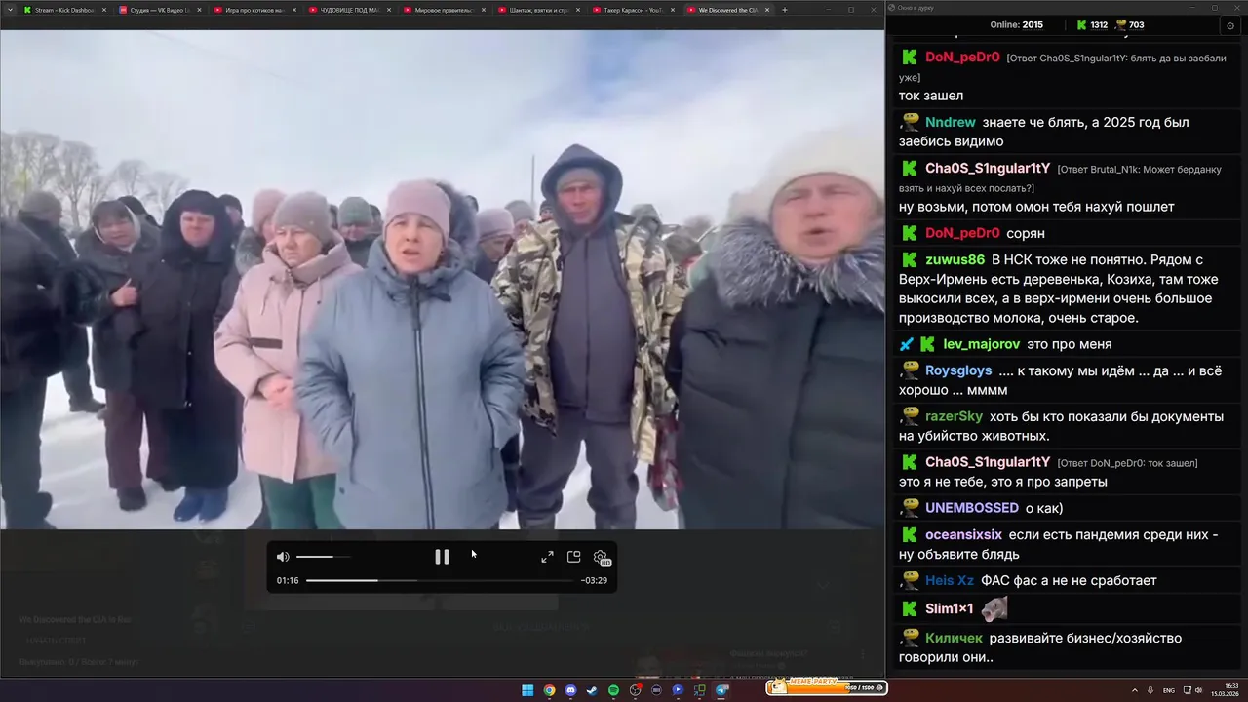Click Slim1×1's cat emote image

click(x=994, y=608)
